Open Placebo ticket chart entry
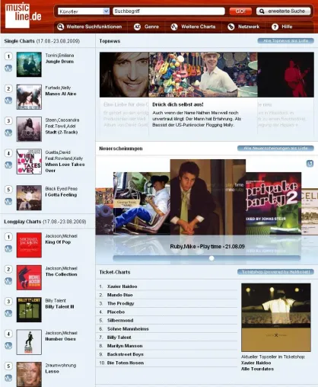 (116, 312)
